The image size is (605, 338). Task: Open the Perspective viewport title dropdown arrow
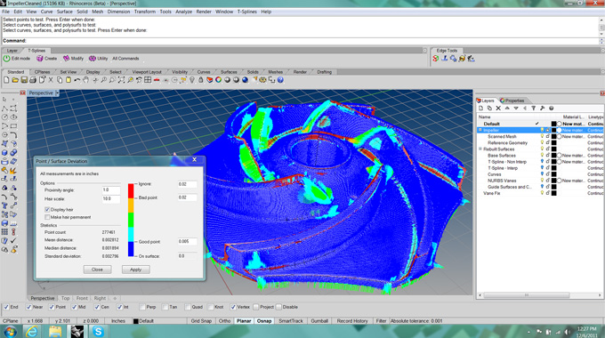pyautogui.click(x=57, y=93)
